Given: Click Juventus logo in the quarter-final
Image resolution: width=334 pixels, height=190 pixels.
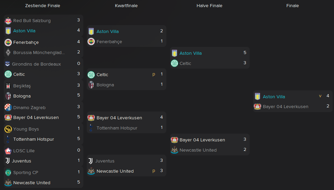Looking at the screenshot, I should click(x=91, y=161).
